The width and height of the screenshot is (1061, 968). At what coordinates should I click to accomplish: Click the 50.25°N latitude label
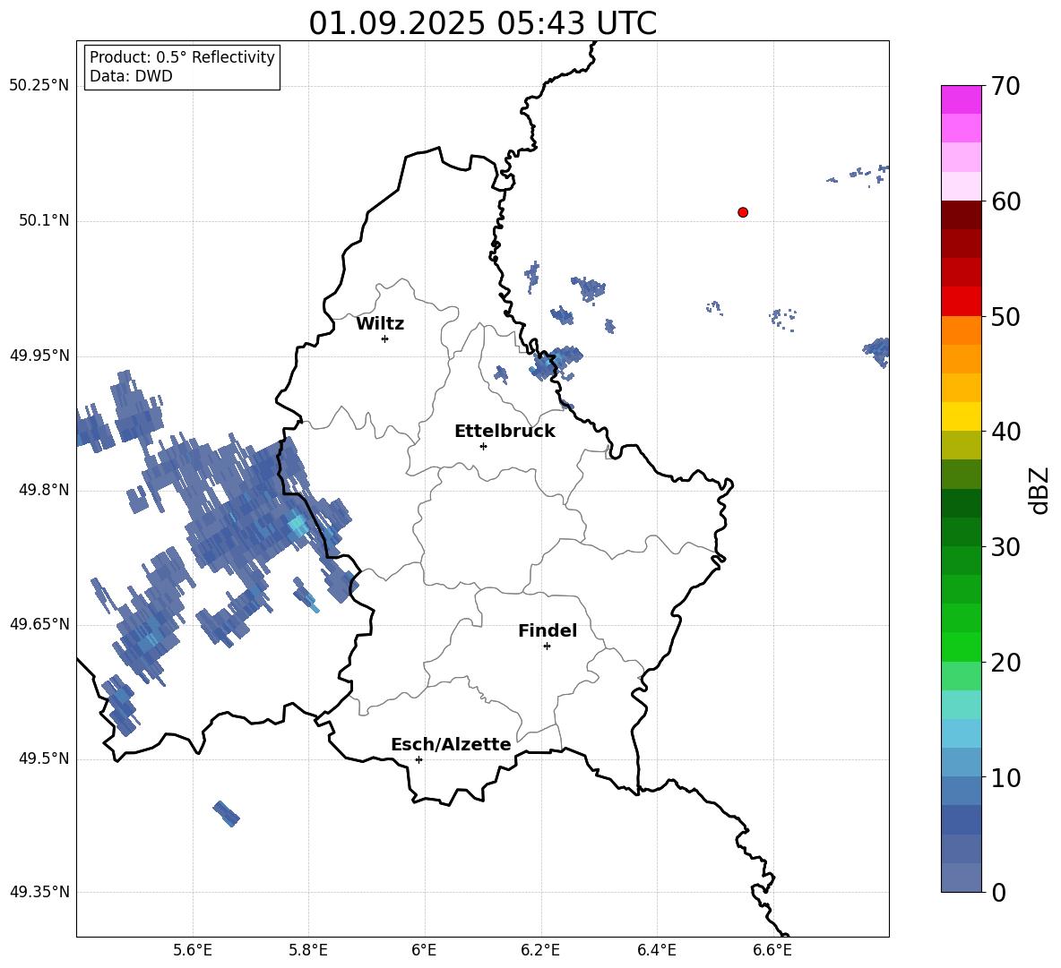tap(39, 86)
